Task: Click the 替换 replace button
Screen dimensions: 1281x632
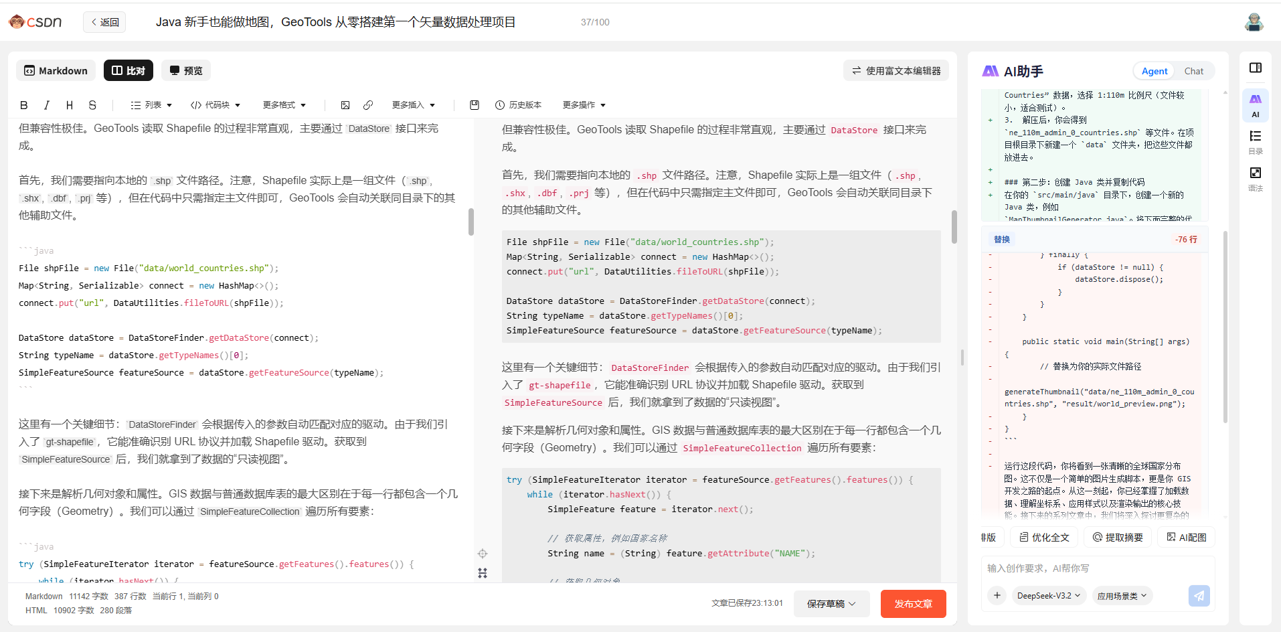Action: click(1002, 240)
